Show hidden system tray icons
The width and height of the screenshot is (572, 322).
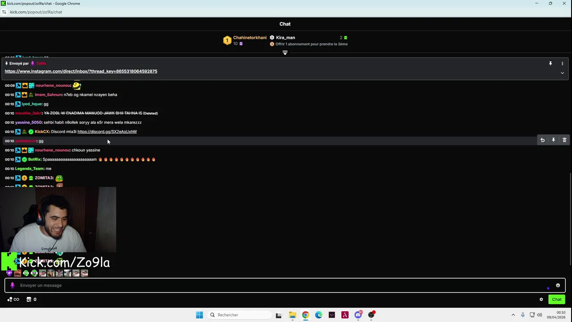513,315
